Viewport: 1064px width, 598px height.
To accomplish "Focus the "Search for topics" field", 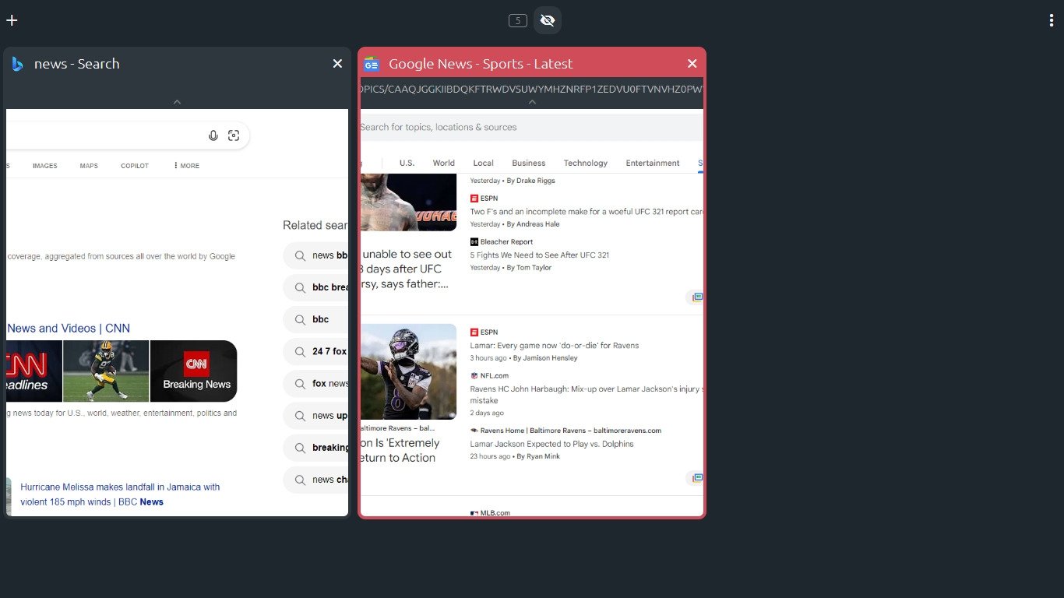I will coord(530,127).
